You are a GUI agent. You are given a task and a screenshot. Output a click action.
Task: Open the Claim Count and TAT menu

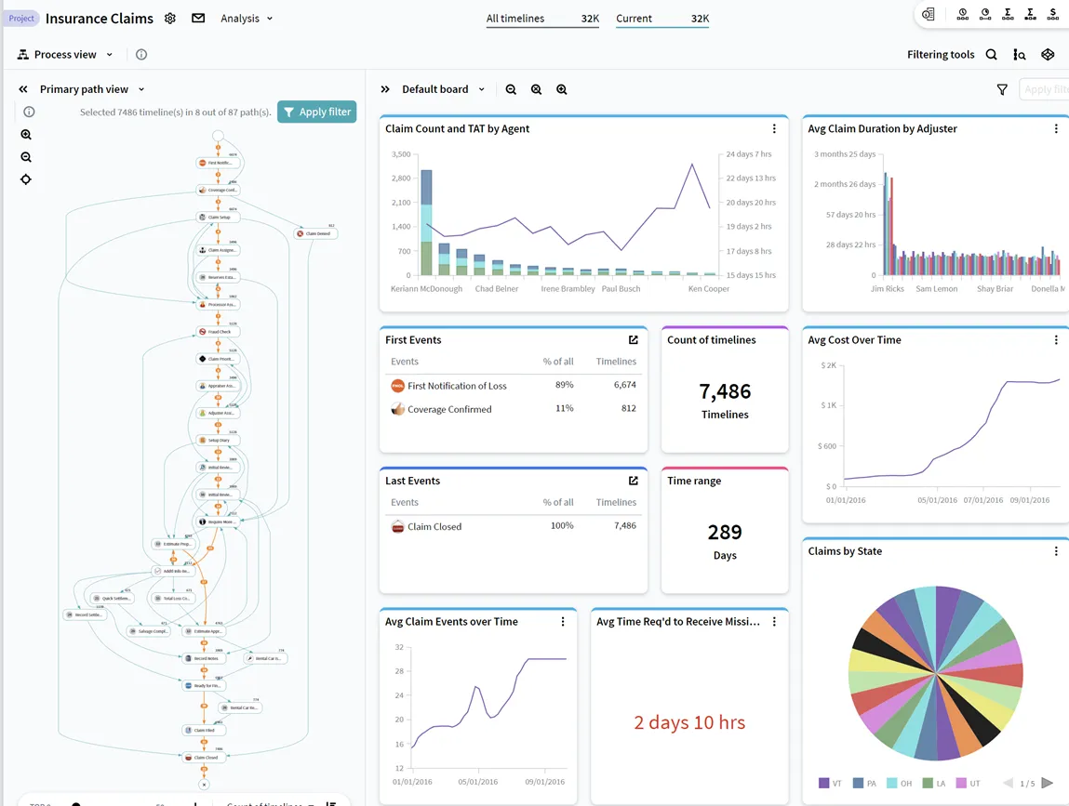click(774, 129)
